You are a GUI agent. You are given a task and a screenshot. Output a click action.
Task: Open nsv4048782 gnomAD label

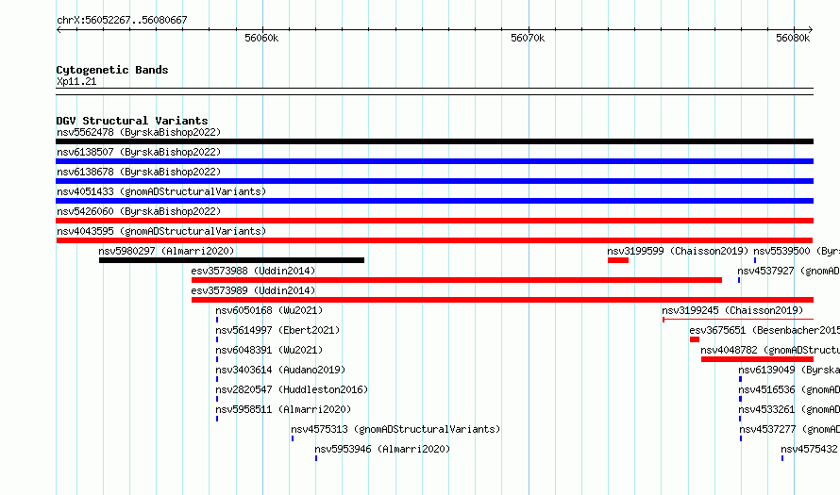tap(770, 350)
